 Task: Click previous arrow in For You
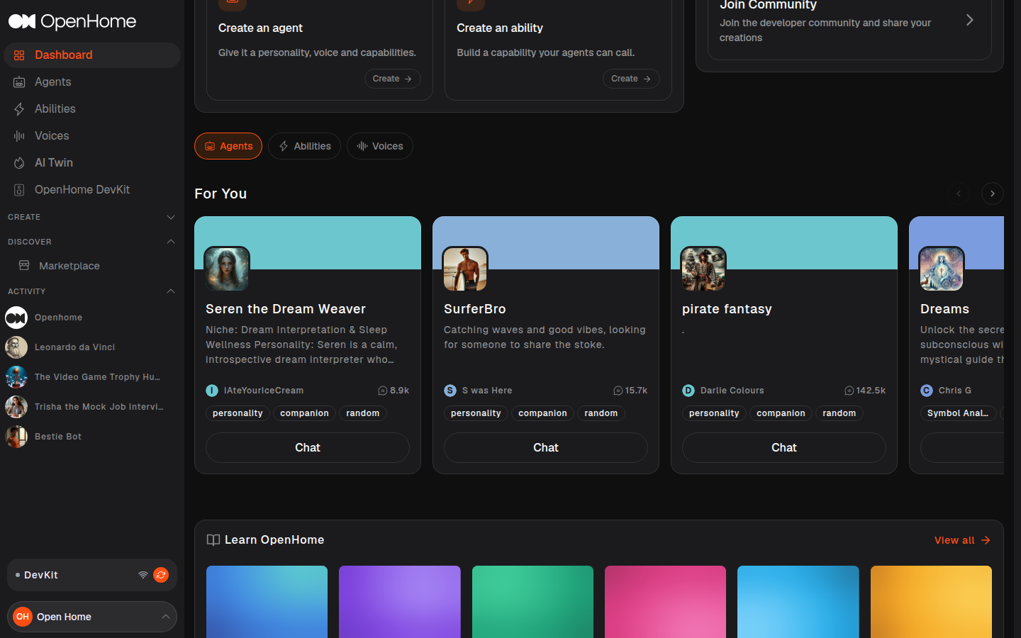click(959, 194)
